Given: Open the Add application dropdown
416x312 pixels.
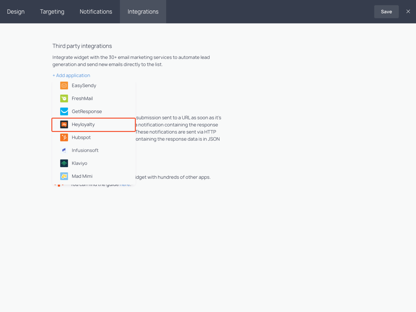Looking at the screenshot, I should (x=71, y=75).
